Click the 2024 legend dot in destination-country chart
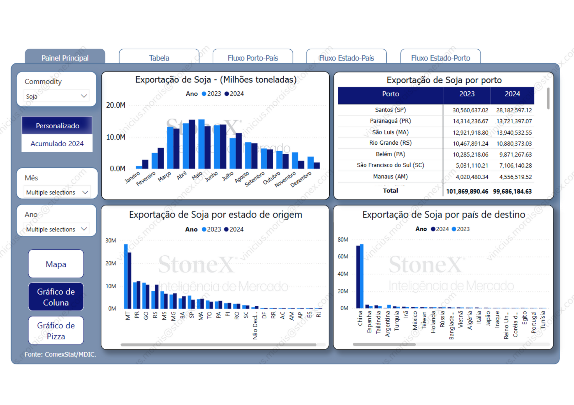 click(433, 229)
